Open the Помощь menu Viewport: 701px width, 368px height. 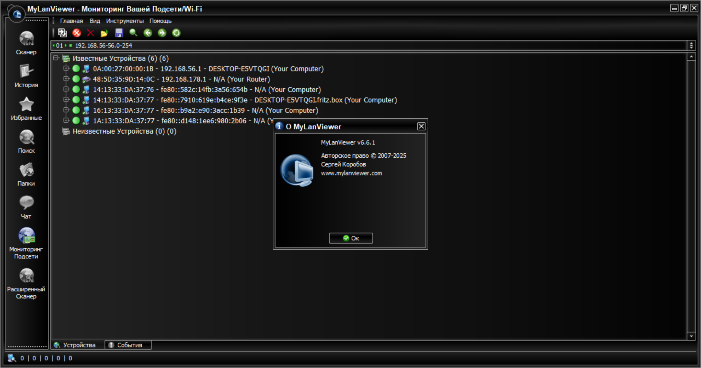[160, 21]
